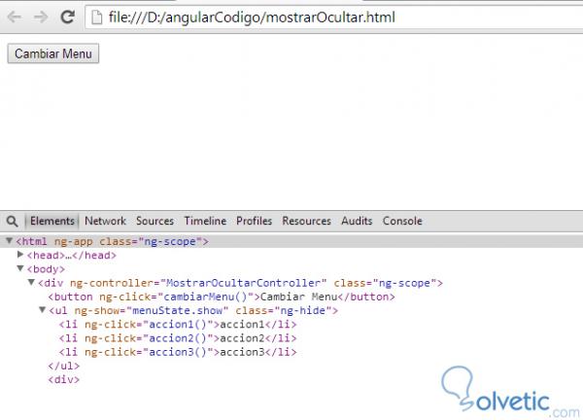Click the "ng-hide" class value

(302, 311)
